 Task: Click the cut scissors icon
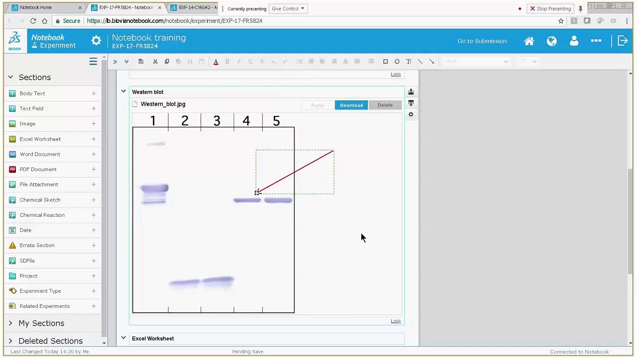click(x=155, y=62)
